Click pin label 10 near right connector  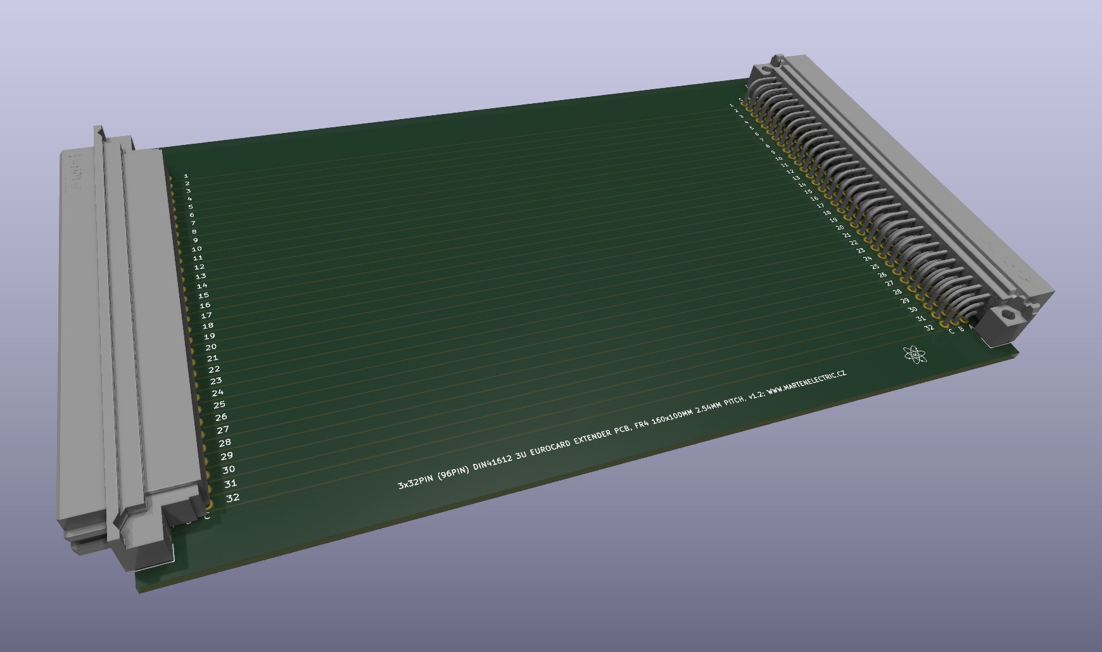[778, 158]
